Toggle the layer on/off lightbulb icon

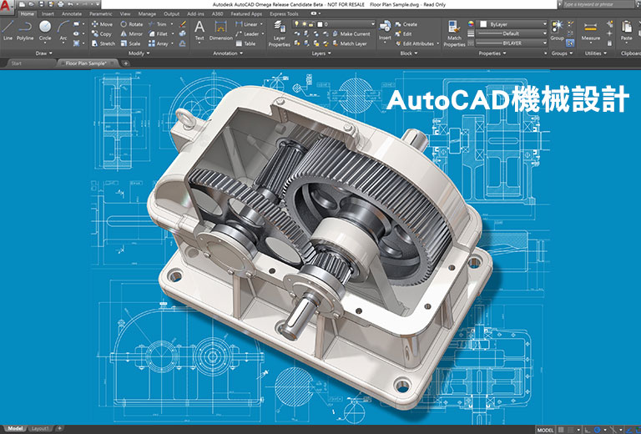pyautogui.click(x=297, y=24)
